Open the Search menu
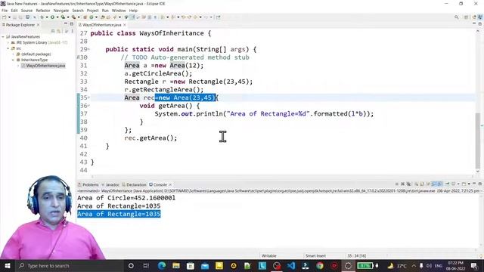Image resolution: width=484 pixels, height=272 pixels. [78, 11]
